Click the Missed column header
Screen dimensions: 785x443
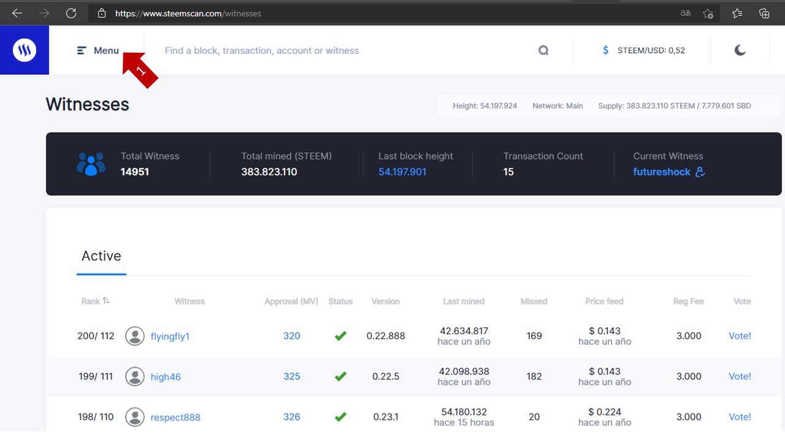tap(534, 301)
